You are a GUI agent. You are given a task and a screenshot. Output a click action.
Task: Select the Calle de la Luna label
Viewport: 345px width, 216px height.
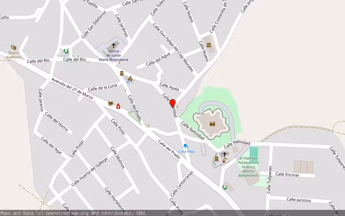tap(102, 87)
